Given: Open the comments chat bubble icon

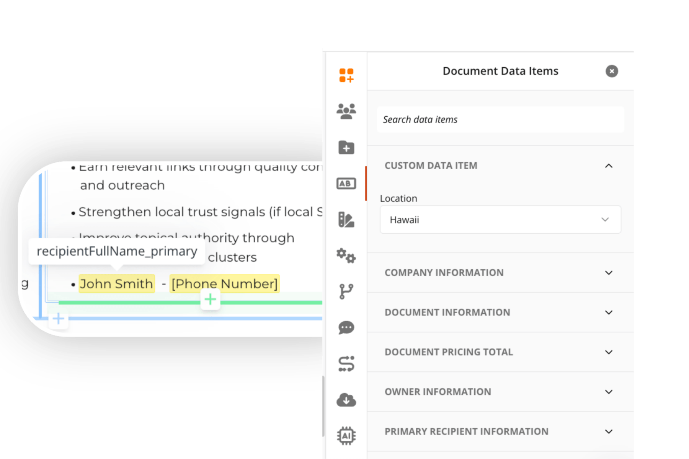Looking at the screenshot, I should [346, 328].
